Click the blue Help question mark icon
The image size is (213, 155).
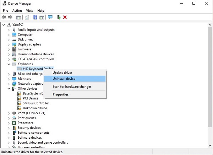(35, 17)
